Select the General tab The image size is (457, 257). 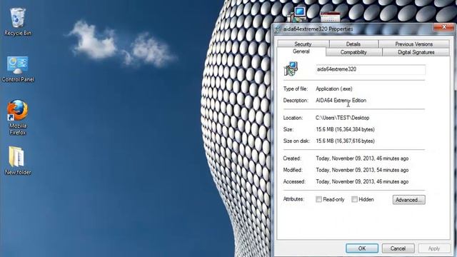point(301,51)
